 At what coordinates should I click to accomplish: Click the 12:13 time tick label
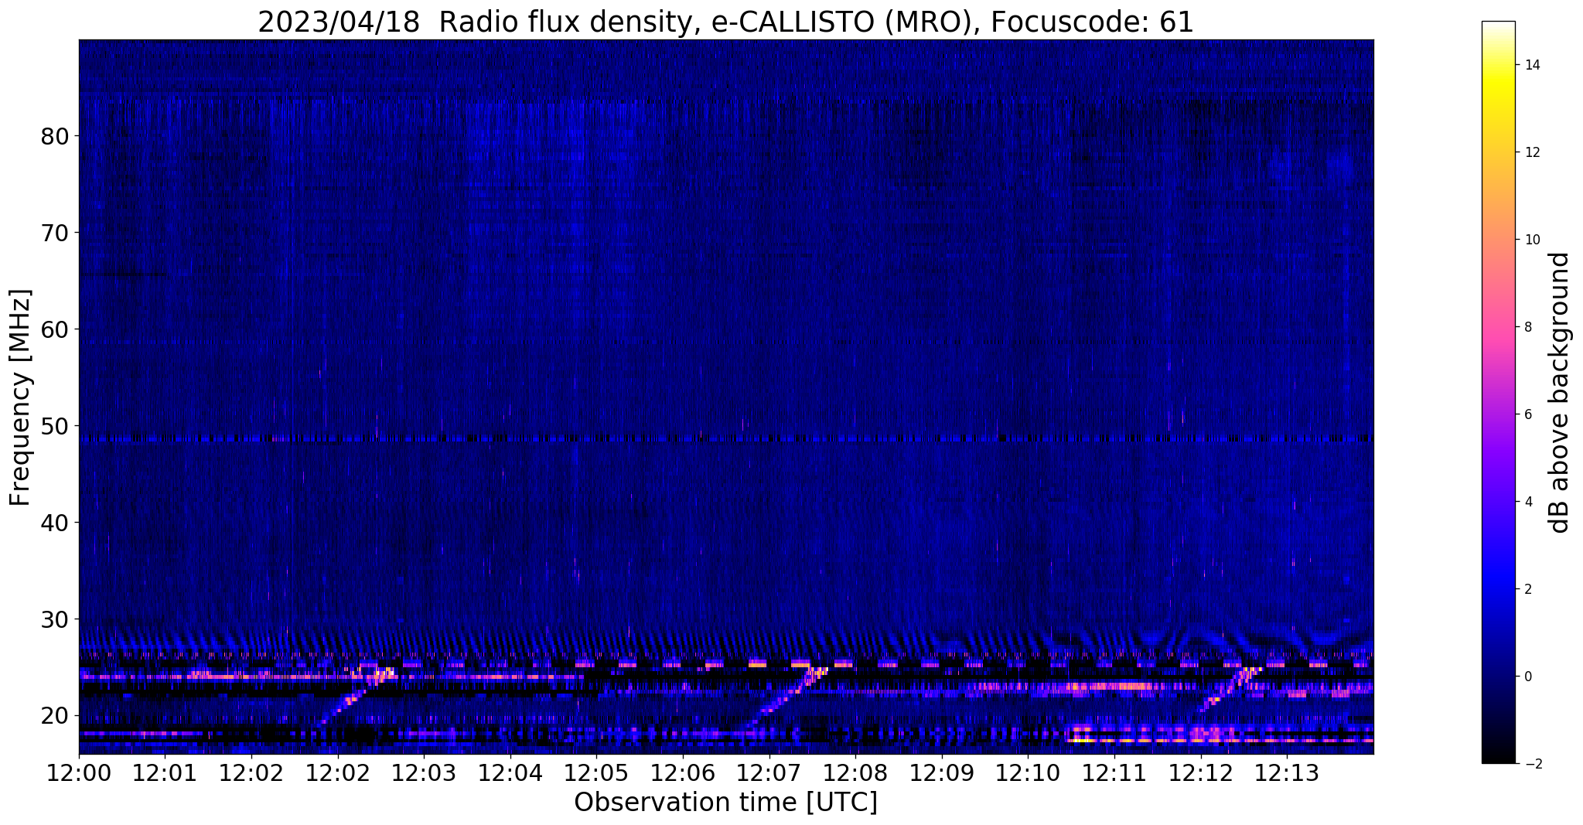coord(1286,773)
